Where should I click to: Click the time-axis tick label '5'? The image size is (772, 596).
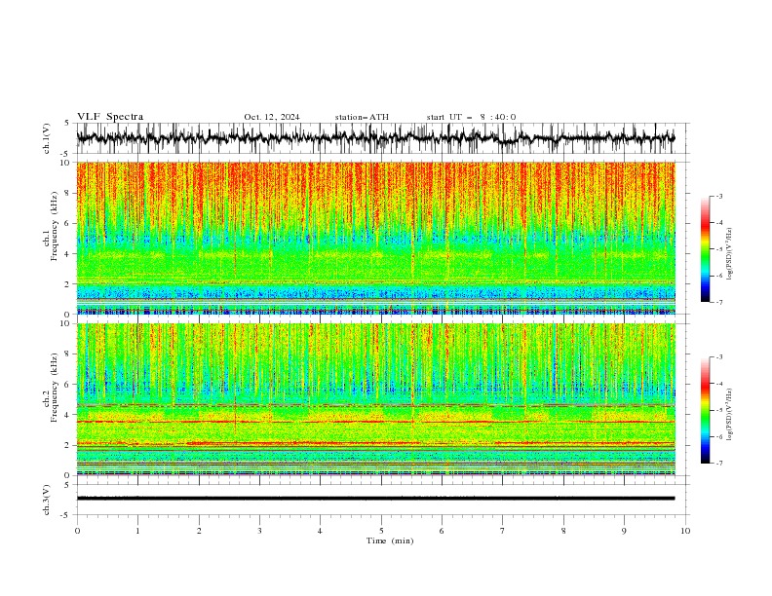[381, 531]
